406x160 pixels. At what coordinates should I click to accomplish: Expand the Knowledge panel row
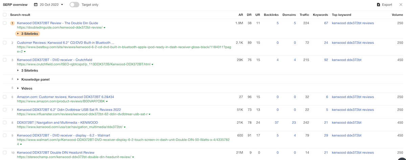point(33,79)
